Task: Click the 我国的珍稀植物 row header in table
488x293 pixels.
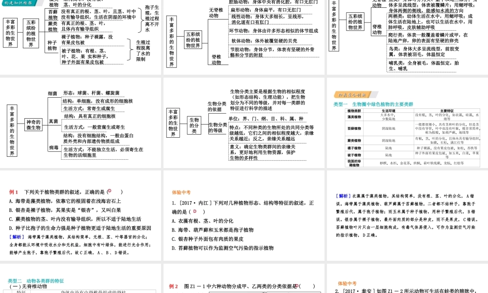Action: 354,163
